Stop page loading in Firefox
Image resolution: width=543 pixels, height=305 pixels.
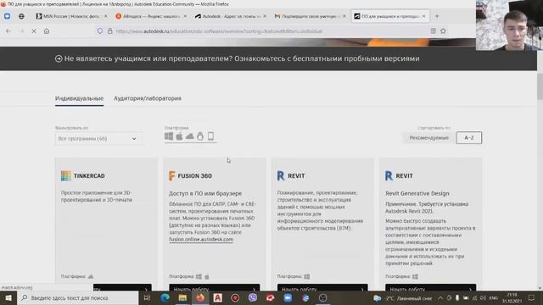[34, 31]
